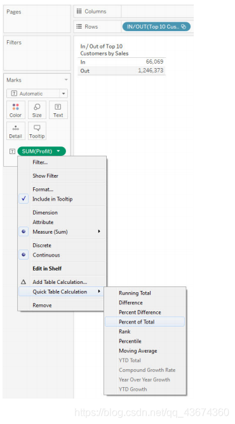Click the SUM(Profit) pill
Viewport: 235px width, 424px height.
(x=41, y=151)
